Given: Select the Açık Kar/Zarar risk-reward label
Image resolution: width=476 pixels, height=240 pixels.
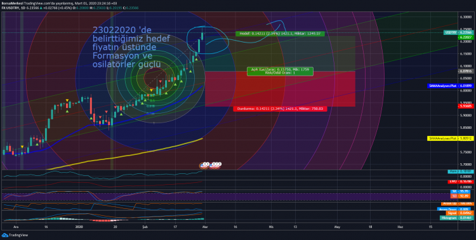Looking at the screenshot, I should [280, 71].
